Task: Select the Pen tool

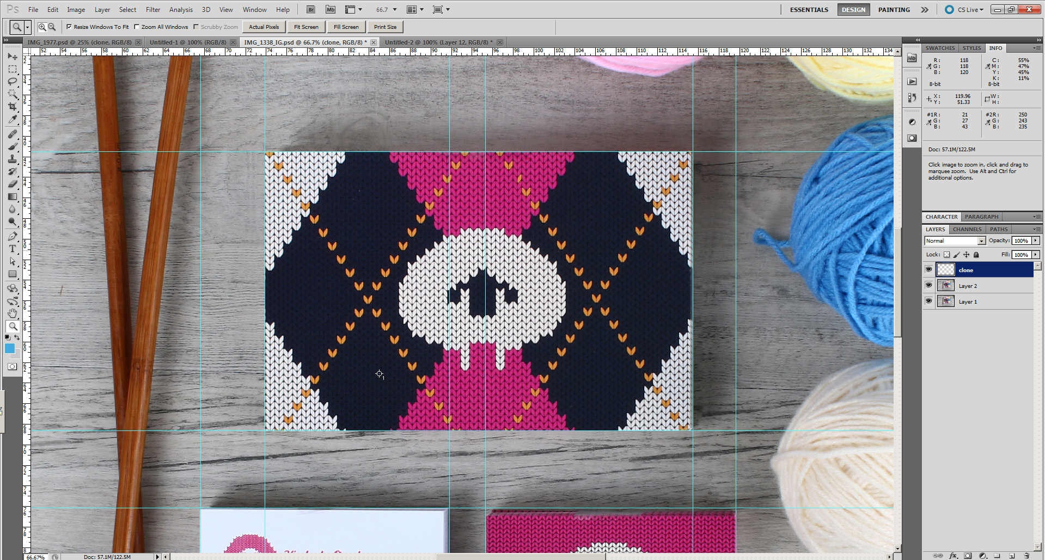Action: tap(13, 236)
